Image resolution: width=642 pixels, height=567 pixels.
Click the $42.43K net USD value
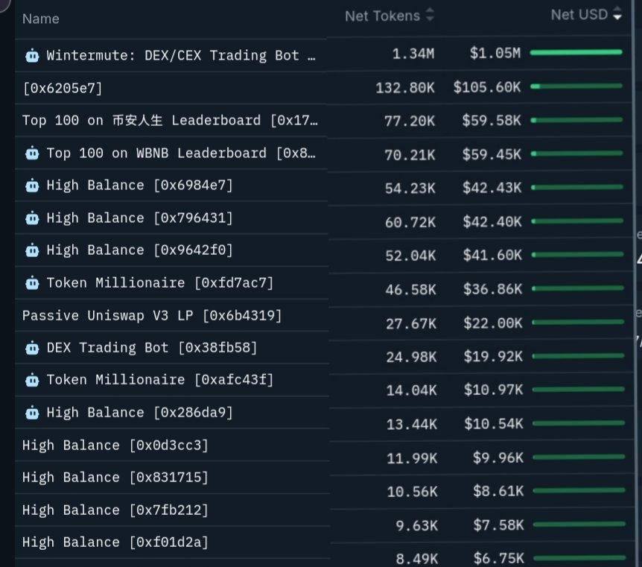492,188
